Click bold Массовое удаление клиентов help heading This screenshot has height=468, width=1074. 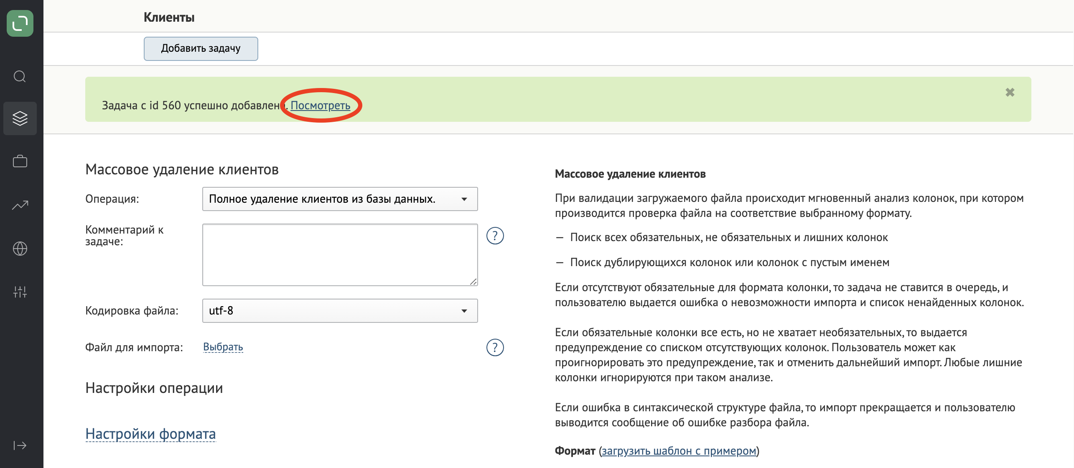630,174
